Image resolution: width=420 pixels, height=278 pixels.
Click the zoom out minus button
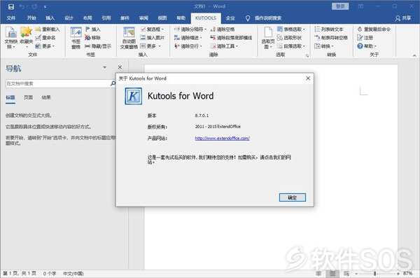pyautogui.click(x=356, y=273)
